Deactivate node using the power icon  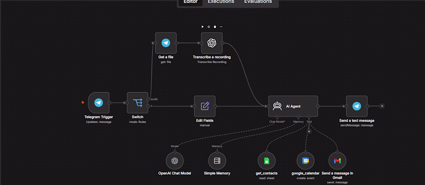point(209,27)
